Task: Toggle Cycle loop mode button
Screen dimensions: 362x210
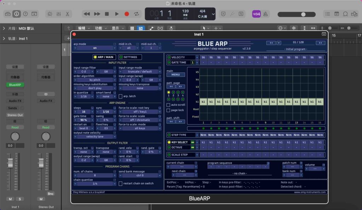Action: tap(137, 14)
